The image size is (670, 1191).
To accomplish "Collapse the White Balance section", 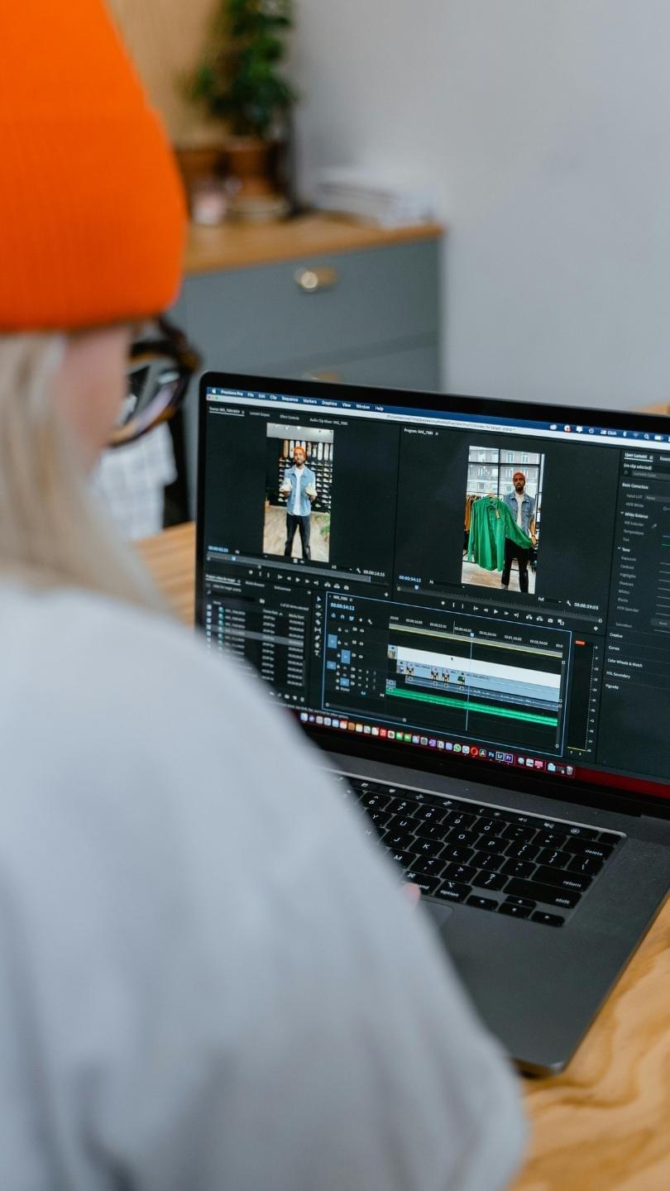I will click(x=623, y=514).
